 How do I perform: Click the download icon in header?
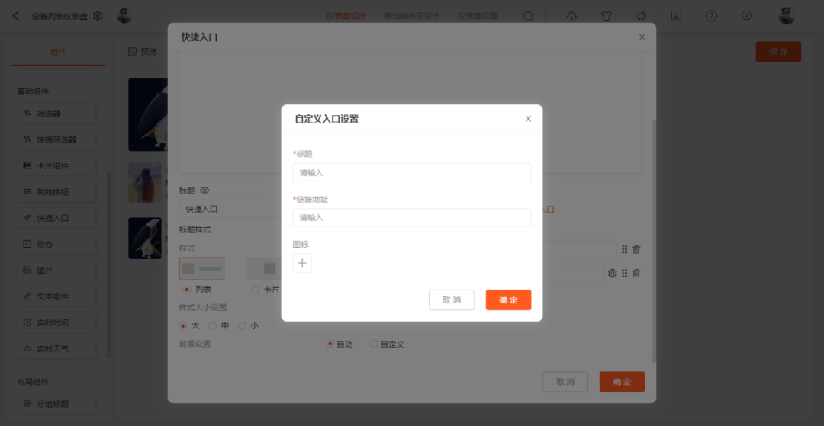[676, 16]
